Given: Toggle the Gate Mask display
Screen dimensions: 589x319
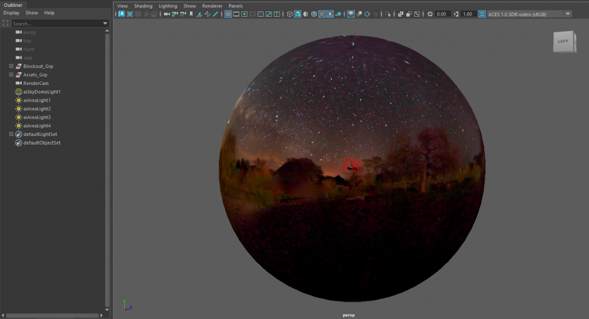Looking at the screenshot, I should coord(253,14).
